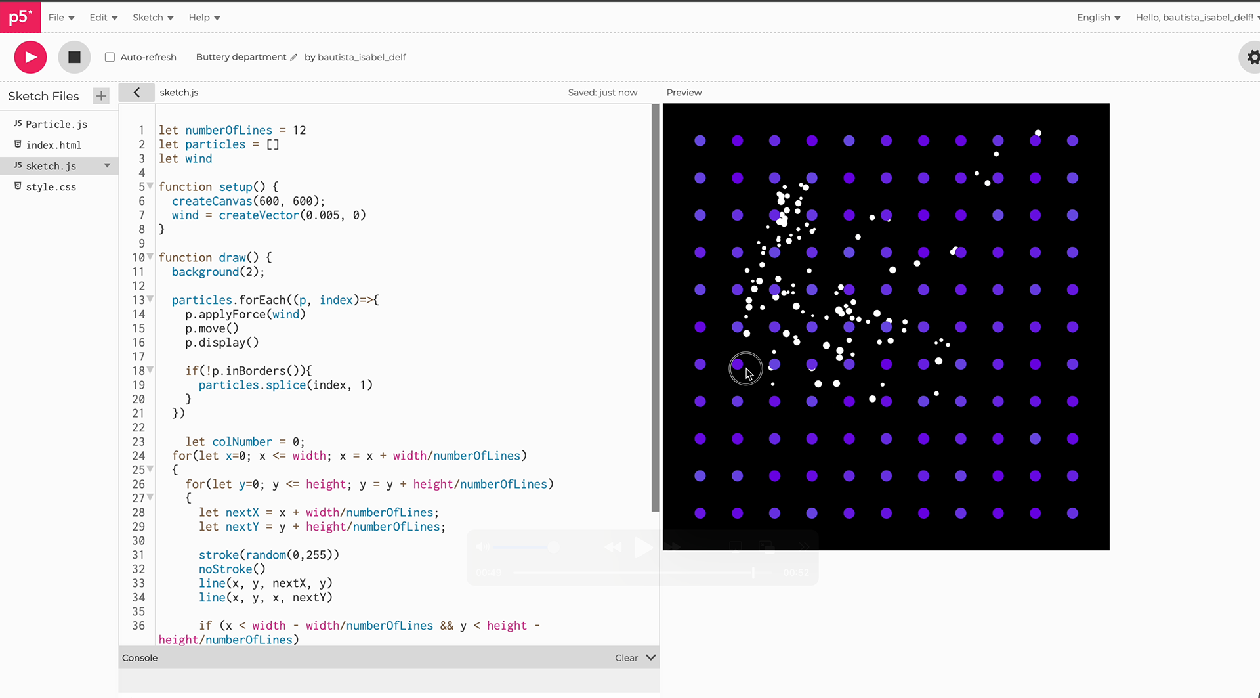The height and width of the screenshot is (698, 1260).
Task: Click the JS icon beside Particle.js
Action: click(x=18, y=123)
